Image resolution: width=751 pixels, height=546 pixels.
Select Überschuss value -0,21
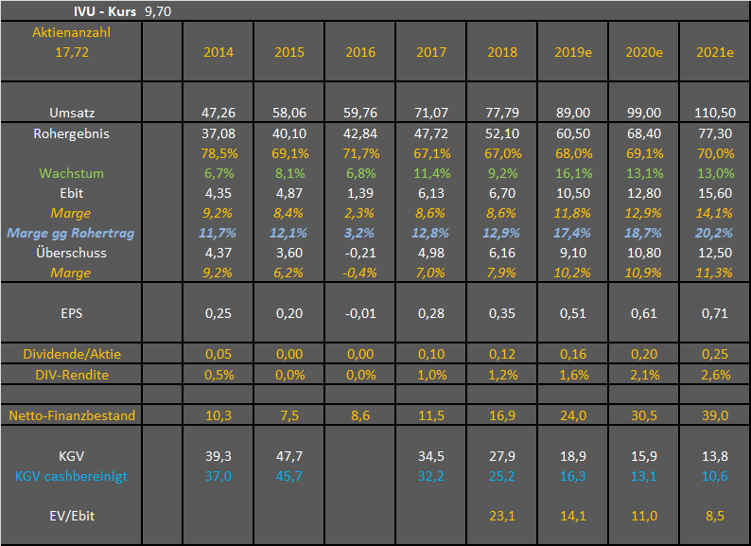click(360, 253)
